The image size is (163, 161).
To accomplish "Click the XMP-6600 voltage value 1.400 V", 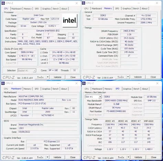I will pyautogui.click(x=149, y=149).
